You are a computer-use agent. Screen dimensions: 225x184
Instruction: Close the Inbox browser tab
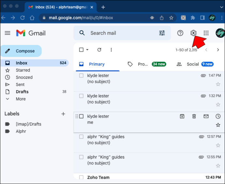point(92,7)
